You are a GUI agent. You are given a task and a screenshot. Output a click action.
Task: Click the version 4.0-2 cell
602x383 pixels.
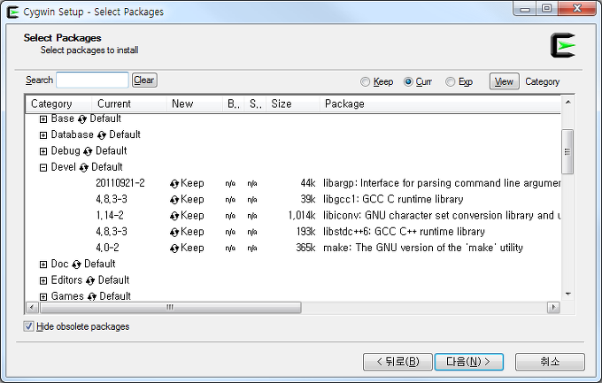[107, 248]
